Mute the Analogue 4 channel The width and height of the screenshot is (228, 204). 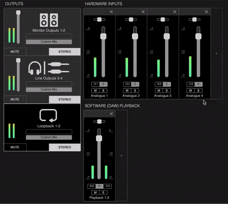(x=190, y=90)
